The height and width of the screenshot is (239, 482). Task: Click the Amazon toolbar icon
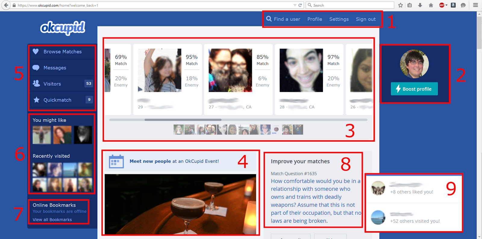tap(453, 5)
